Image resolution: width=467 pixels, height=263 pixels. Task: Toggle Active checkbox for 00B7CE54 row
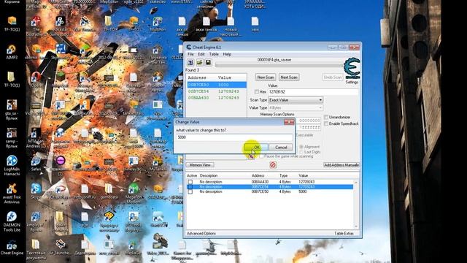pos(190,187)
